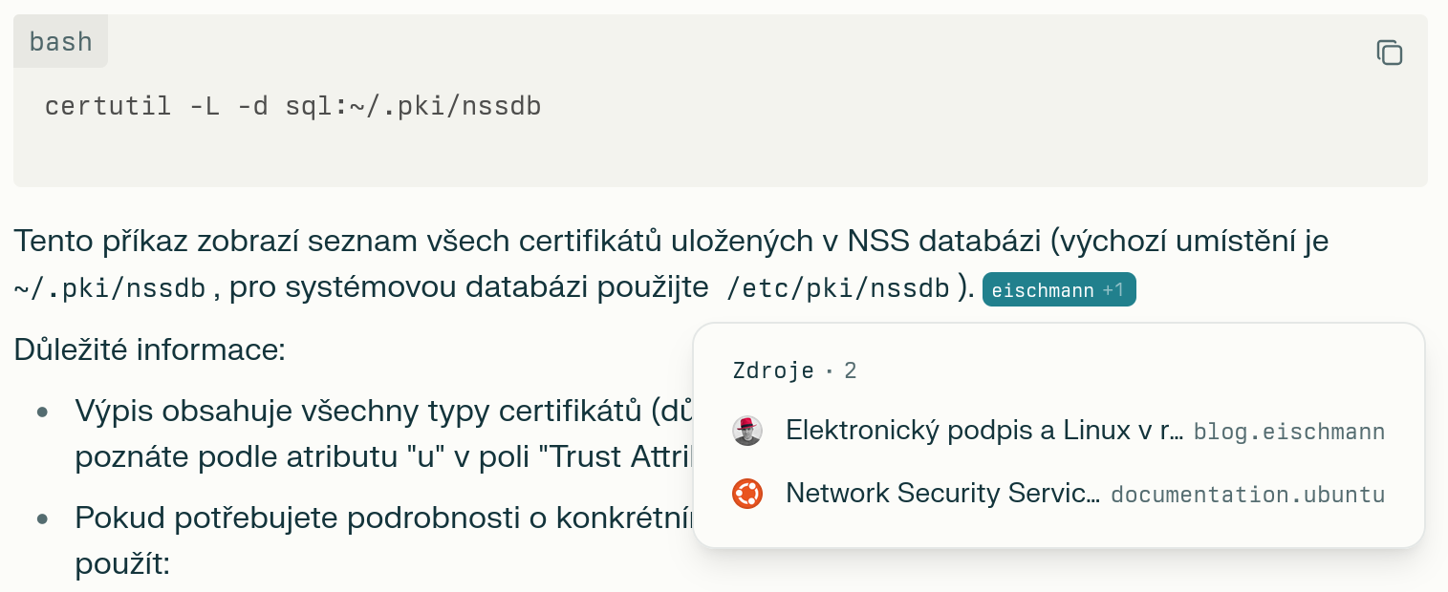Image resolution: width=1448 pixels, height=592 pixels.
Task: Click the "documentation.ubuntu" domain label
Action: click(1247, 495)
